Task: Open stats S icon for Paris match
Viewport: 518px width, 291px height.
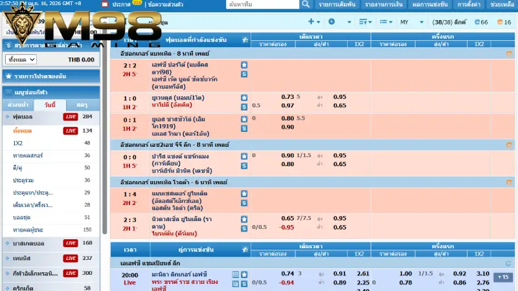Action: [x=244, y=166]
